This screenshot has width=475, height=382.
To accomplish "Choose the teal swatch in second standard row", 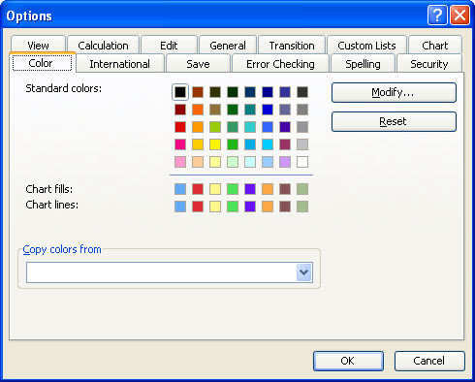I will (x=250, y=110).
